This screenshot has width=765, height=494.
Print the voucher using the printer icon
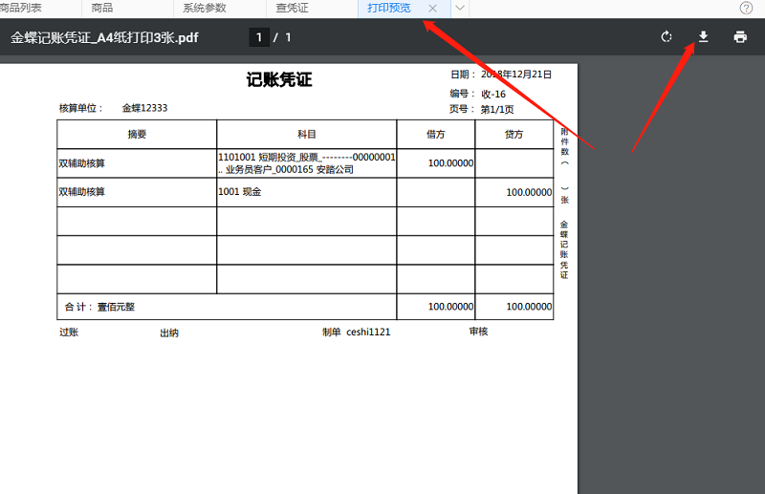pos(739,37)
